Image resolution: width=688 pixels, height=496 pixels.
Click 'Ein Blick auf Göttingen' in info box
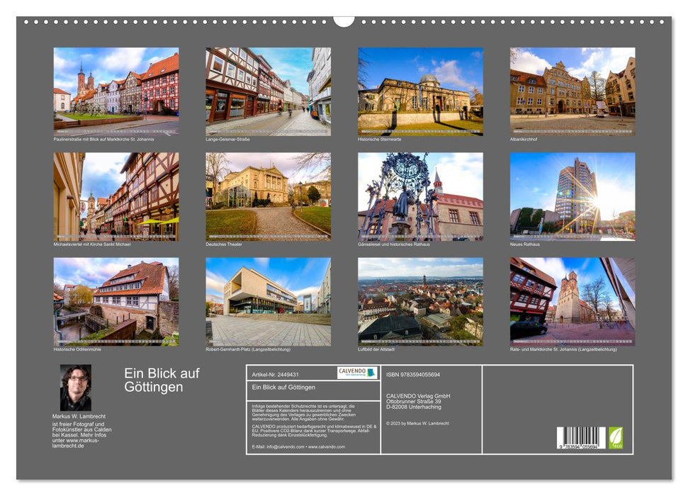(283, 387)
